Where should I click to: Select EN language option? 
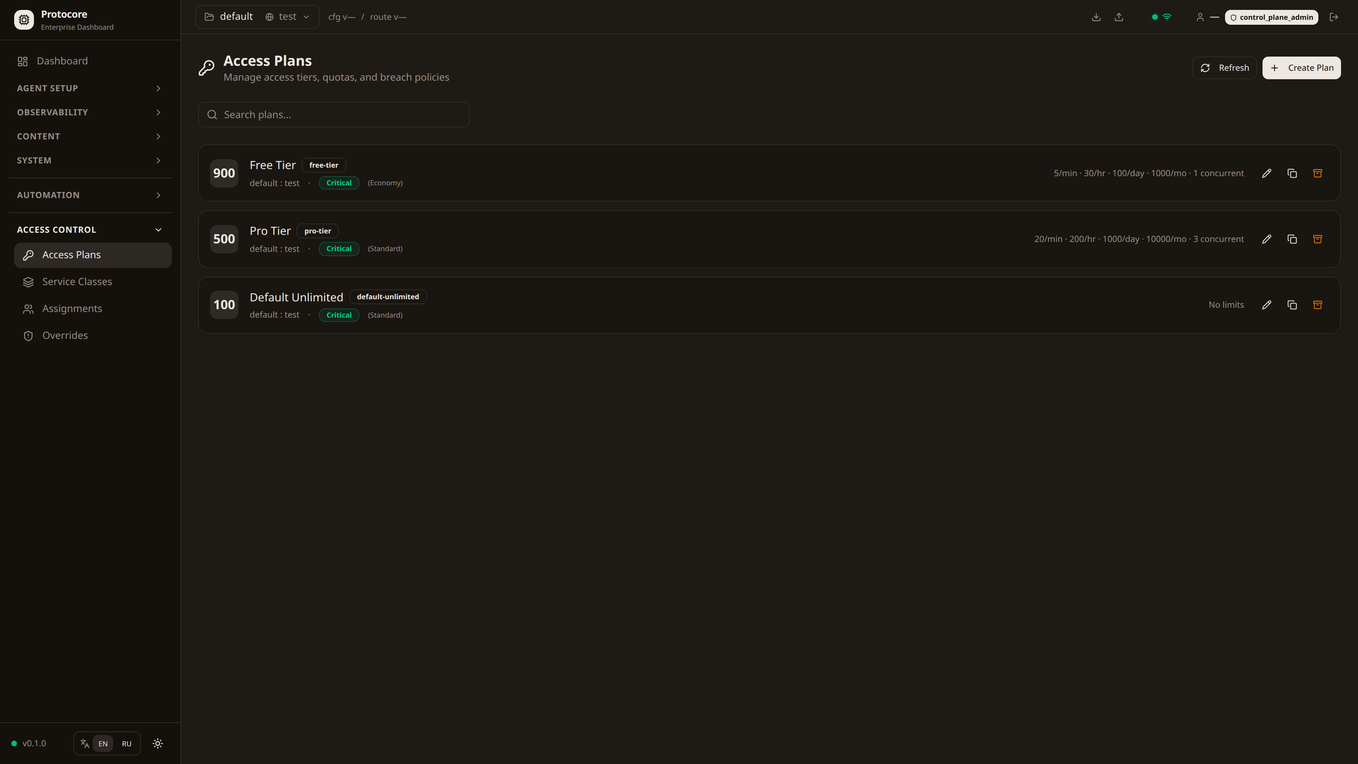coord(103,744)
